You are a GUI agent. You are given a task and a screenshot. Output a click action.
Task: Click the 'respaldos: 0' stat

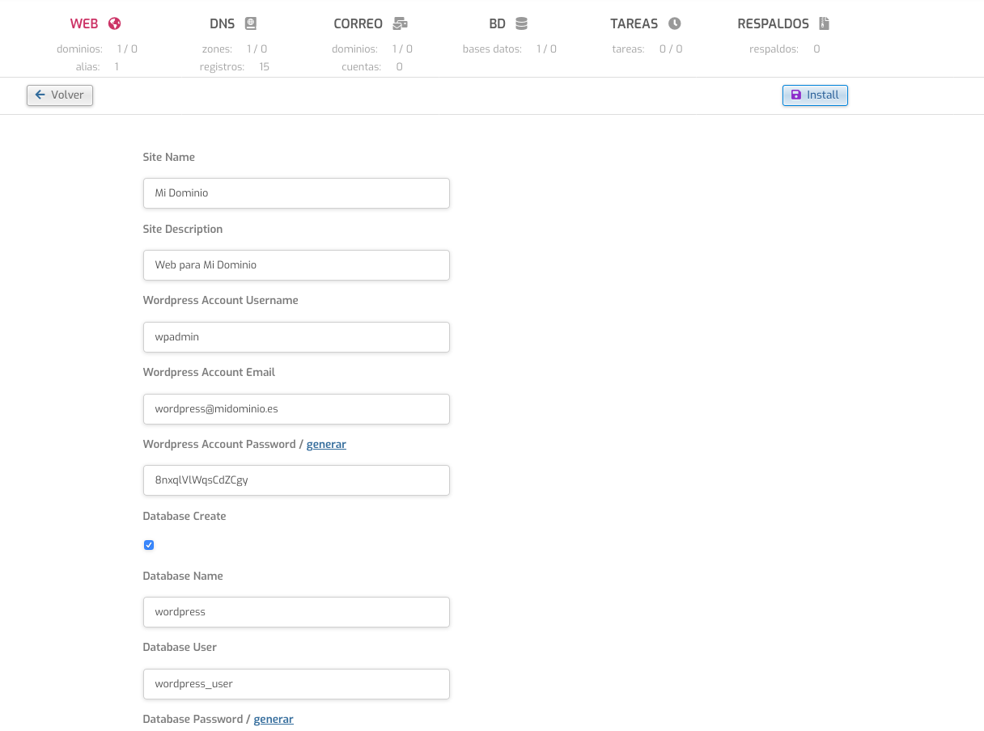tap(785, 49)
